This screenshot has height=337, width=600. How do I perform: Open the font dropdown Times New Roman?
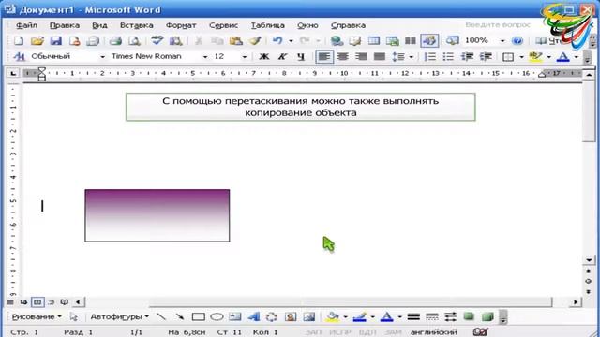(205, 57)
